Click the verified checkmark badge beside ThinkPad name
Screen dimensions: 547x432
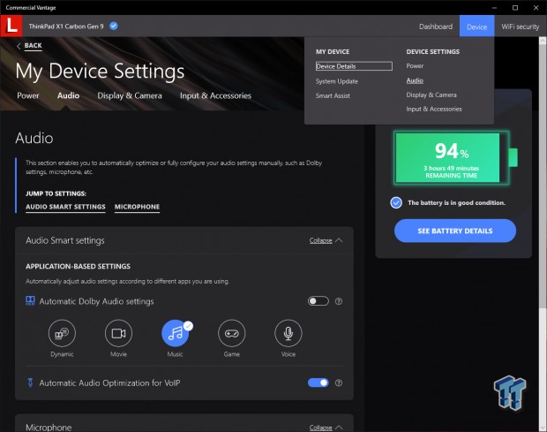(114, 26)
